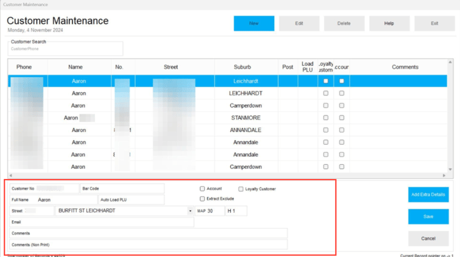The height and width of the screenshot is (257, 460).
Task: Click the map reference field showing H 1
Action: click(x=236, y=211)
